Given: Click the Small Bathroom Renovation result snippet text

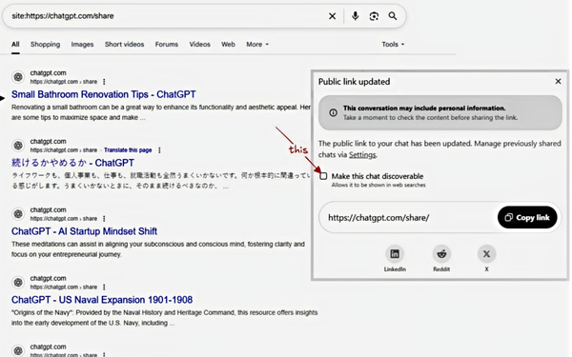Looking at the screenshot, I should click(161, 112).
